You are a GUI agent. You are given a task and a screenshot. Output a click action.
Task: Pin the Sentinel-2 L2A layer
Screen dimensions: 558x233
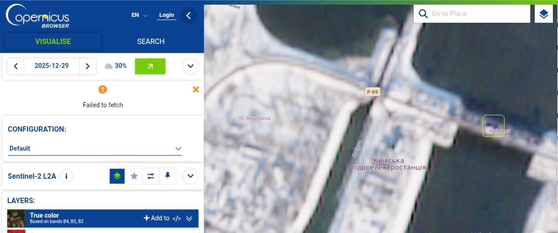(x=168, y=176)
